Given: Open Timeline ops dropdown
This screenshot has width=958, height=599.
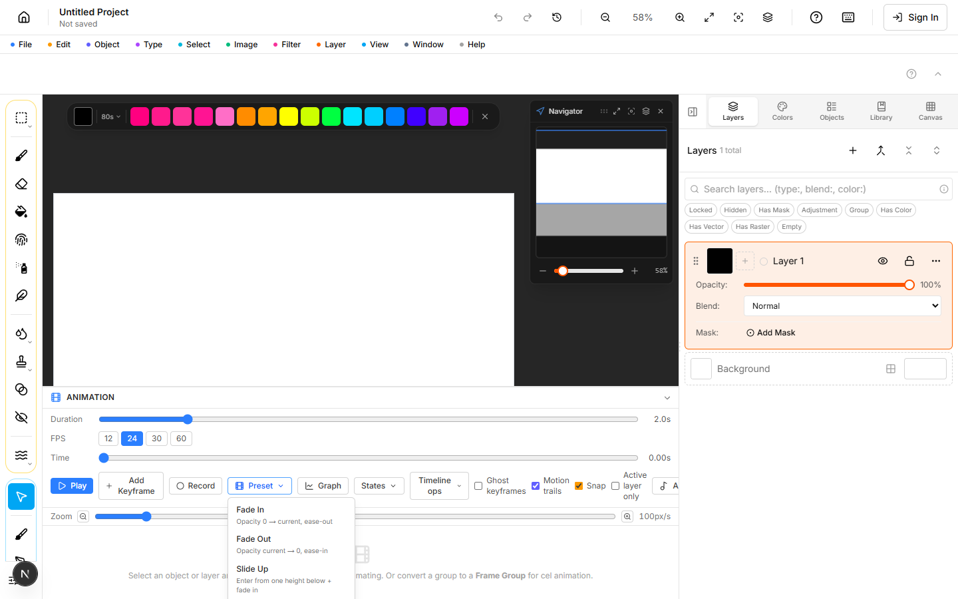Looking at the screenshot, I should [440, 486].
